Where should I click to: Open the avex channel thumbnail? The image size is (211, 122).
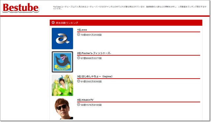click(x=62, y=38)
